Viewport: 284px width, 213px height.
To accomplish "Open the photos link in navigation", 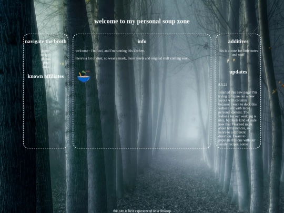I will pyautogui.click(x=46, y=59).
